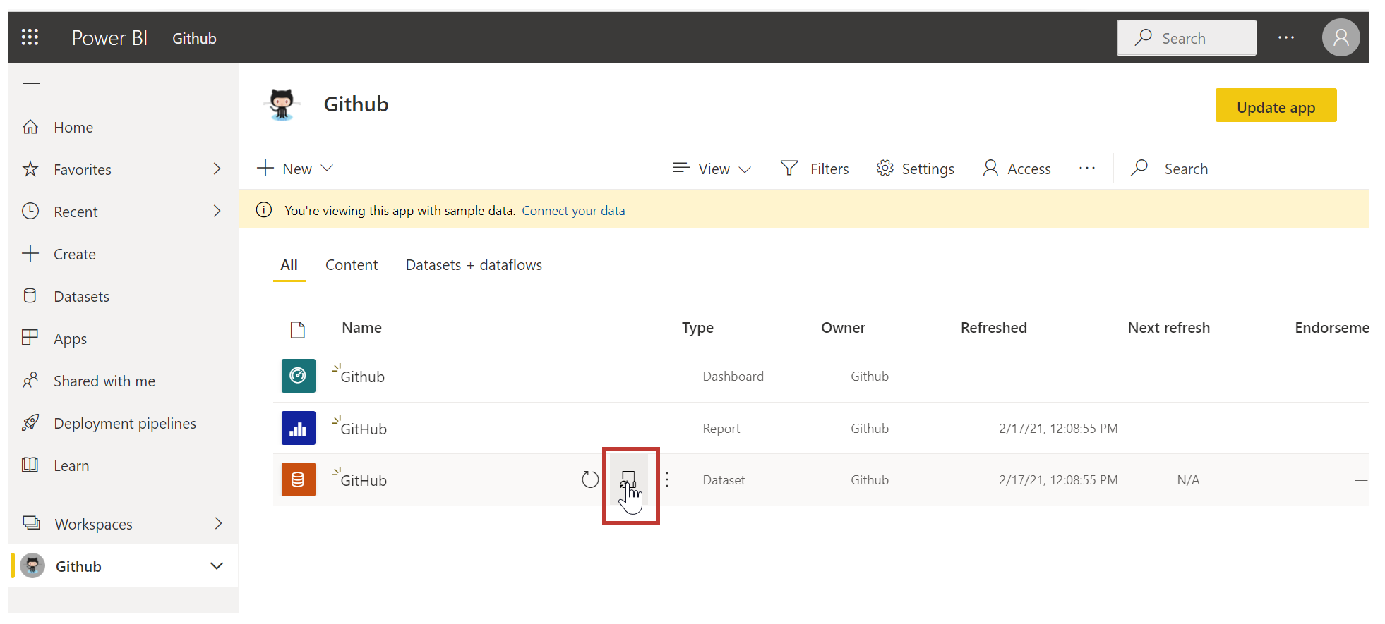Select the Github workspace avatar in sidebar
Screen dimensions: 1385x624
click(x=32, y=565)
